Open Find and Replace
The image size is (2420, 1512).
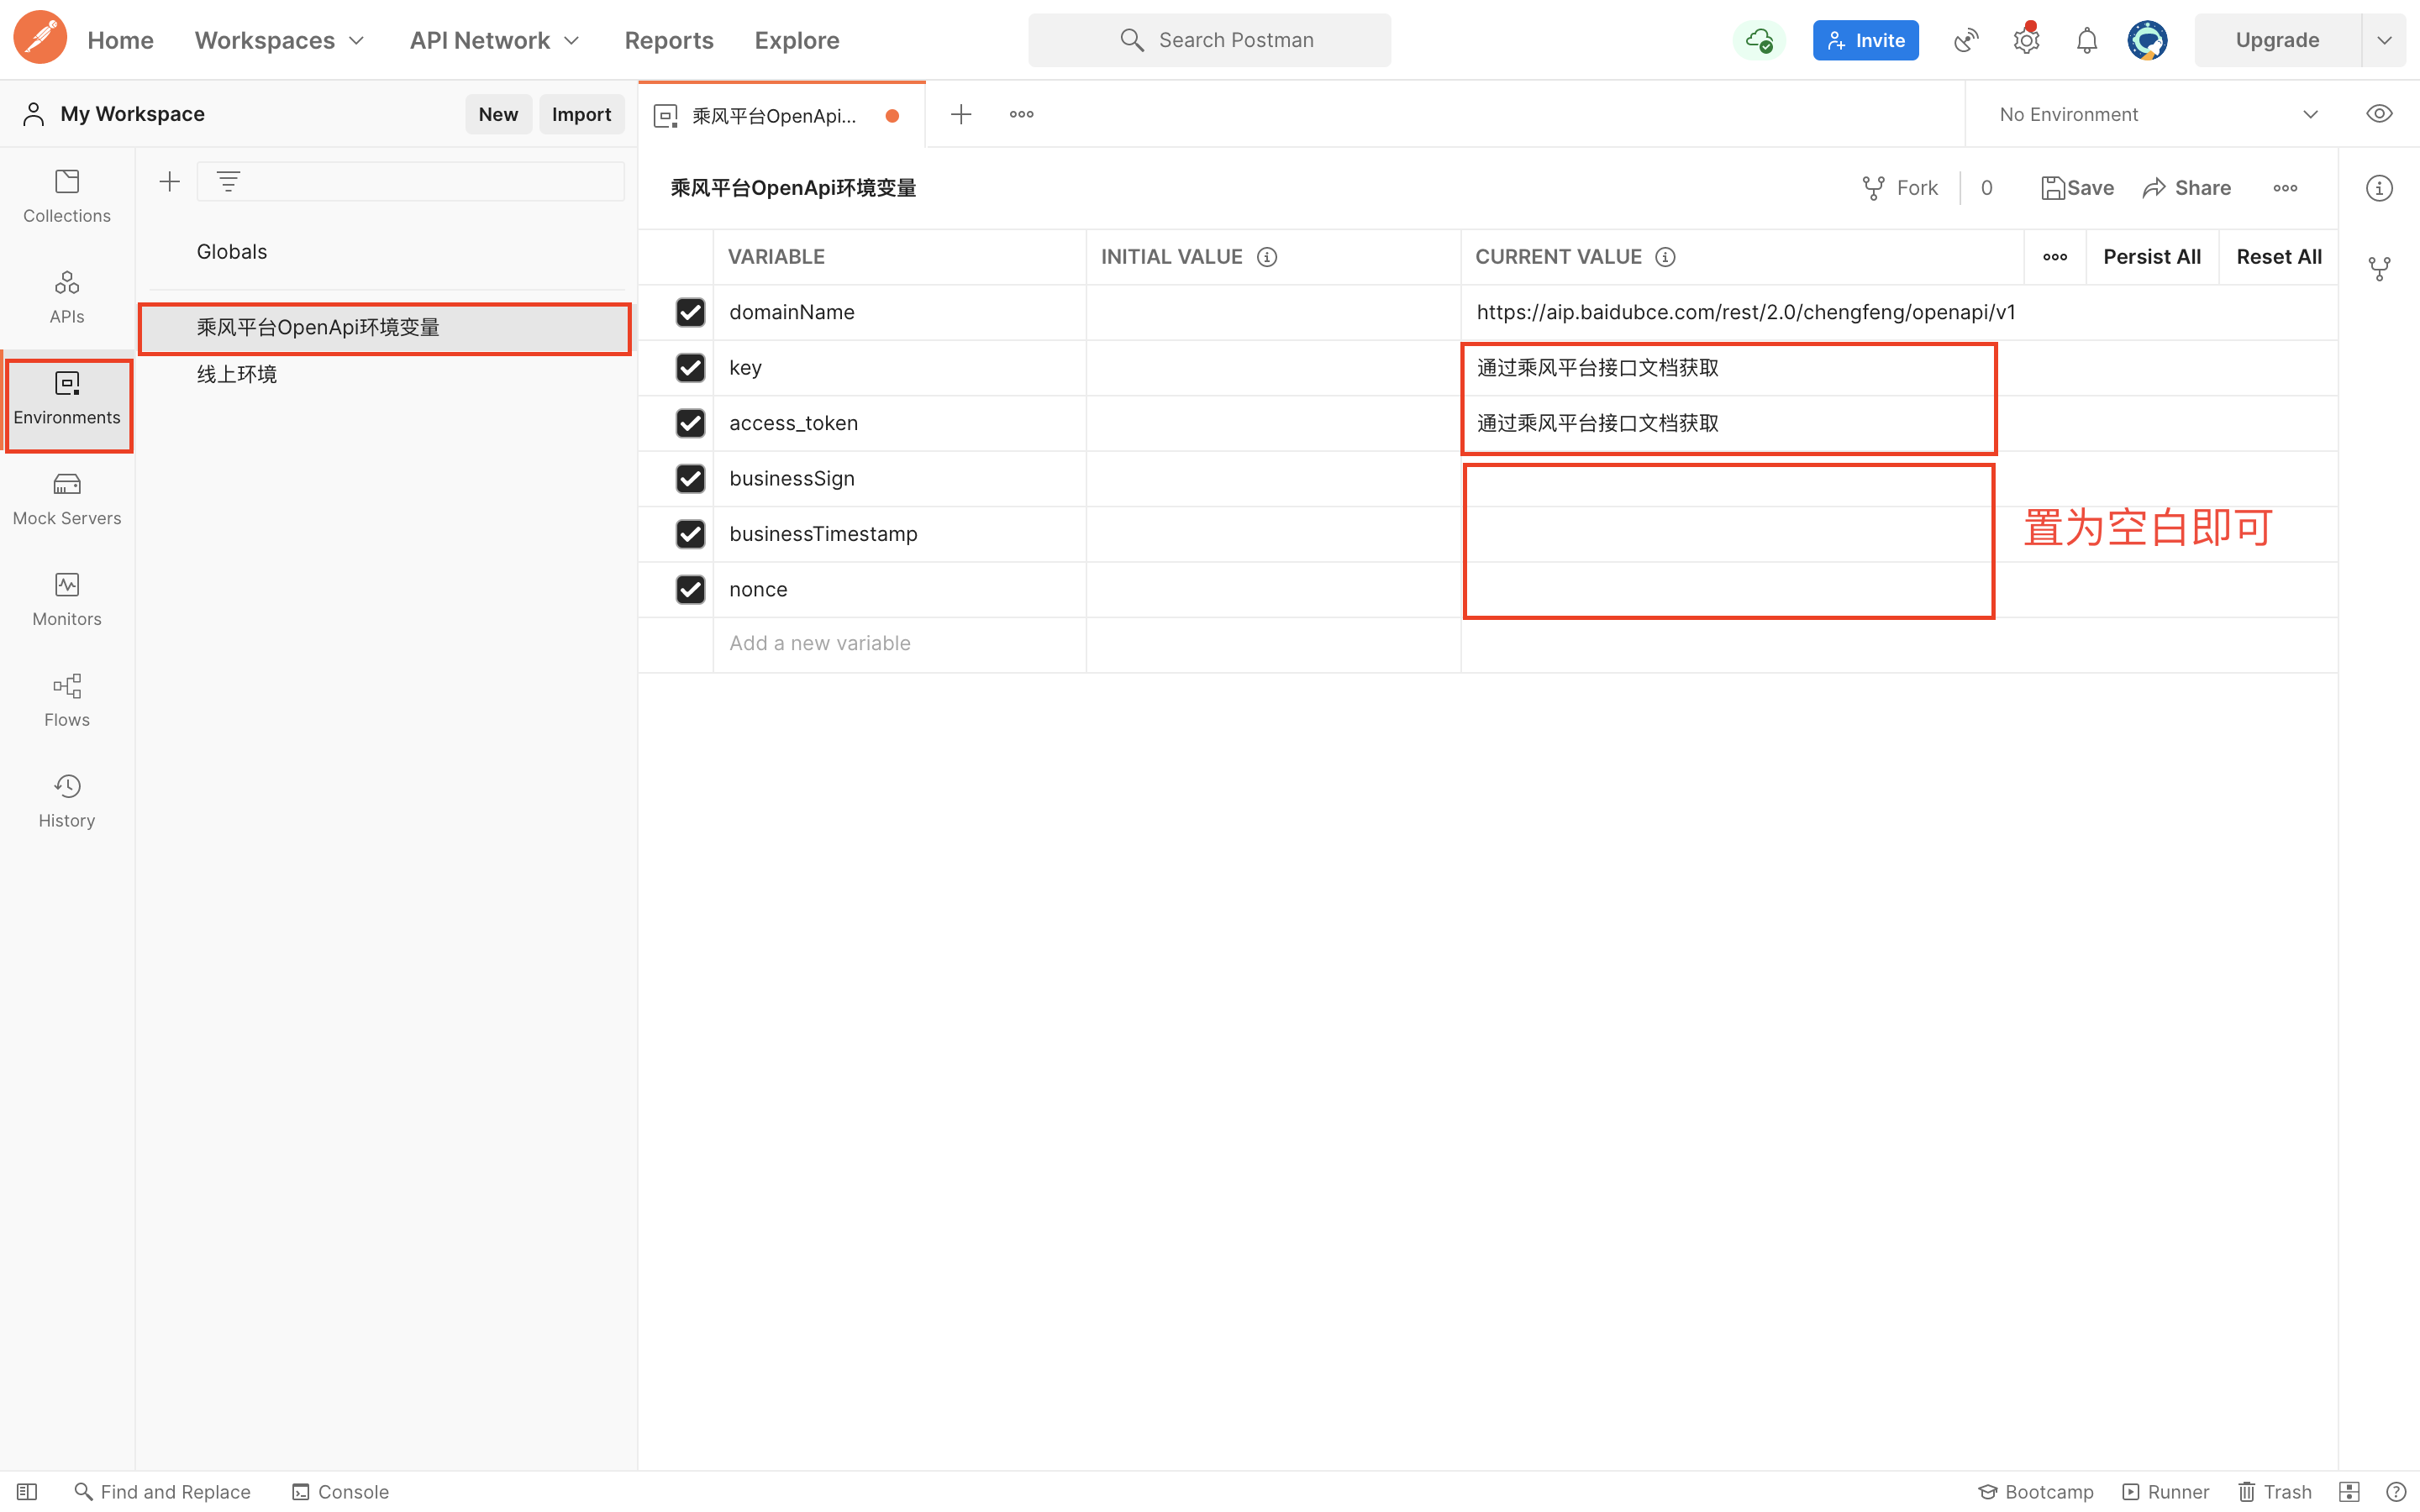coord(163,1491)
